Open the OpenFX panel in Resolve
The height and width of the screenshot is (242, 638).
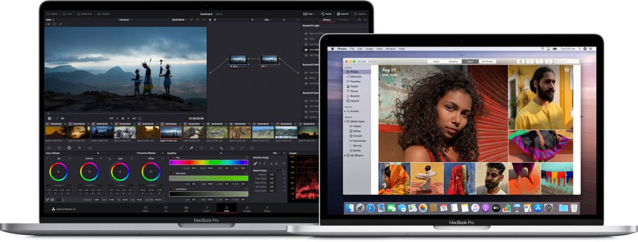coord(343,14)
